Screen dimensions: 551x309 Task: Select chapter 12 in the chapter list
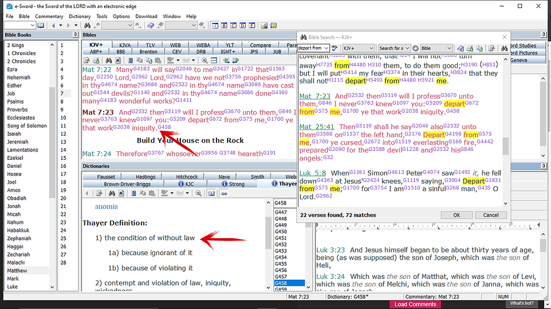tap(63, 134)
